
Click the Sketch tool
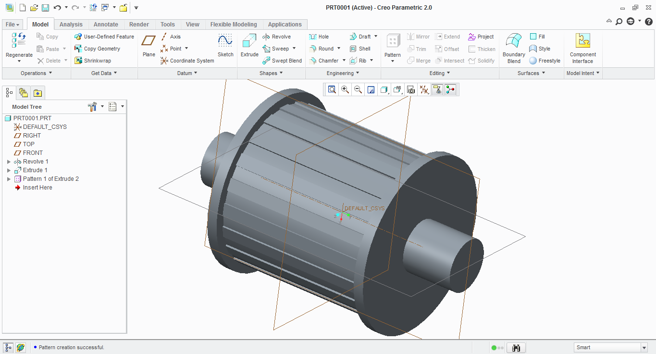tap(225, 46)
